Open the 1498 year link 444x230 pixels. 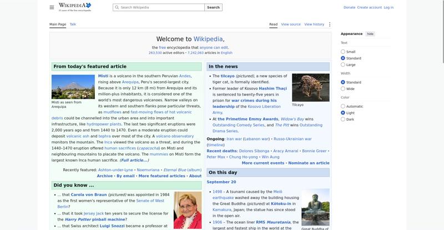pyautogui.click(x=217, y=192)
